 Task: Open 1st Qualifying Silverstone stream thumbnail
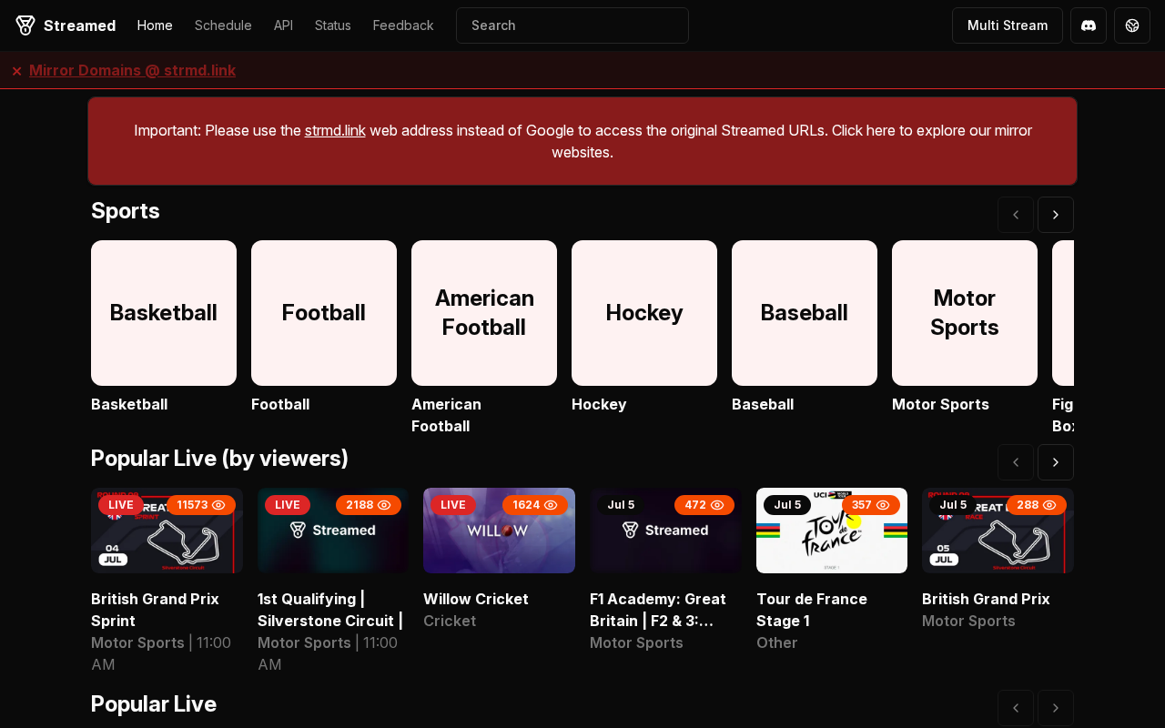(333, 531)
